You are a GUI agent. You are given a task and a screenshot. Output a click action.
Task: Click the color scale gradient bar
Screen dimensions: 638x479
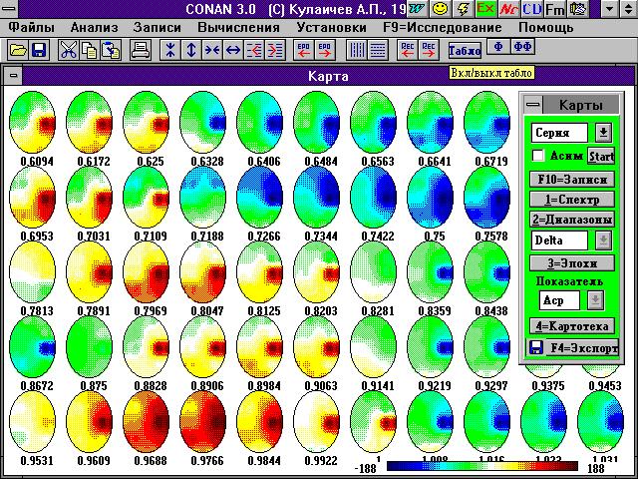point(482,465)
